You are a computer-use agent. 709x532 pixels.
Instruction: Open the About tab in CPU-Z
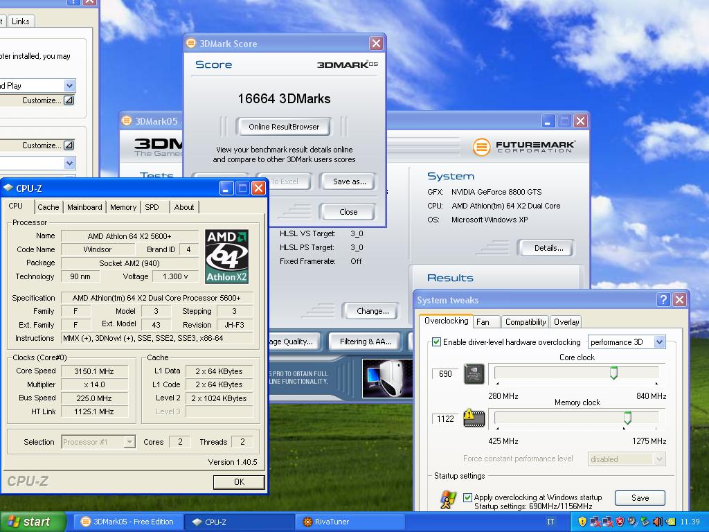184,207
